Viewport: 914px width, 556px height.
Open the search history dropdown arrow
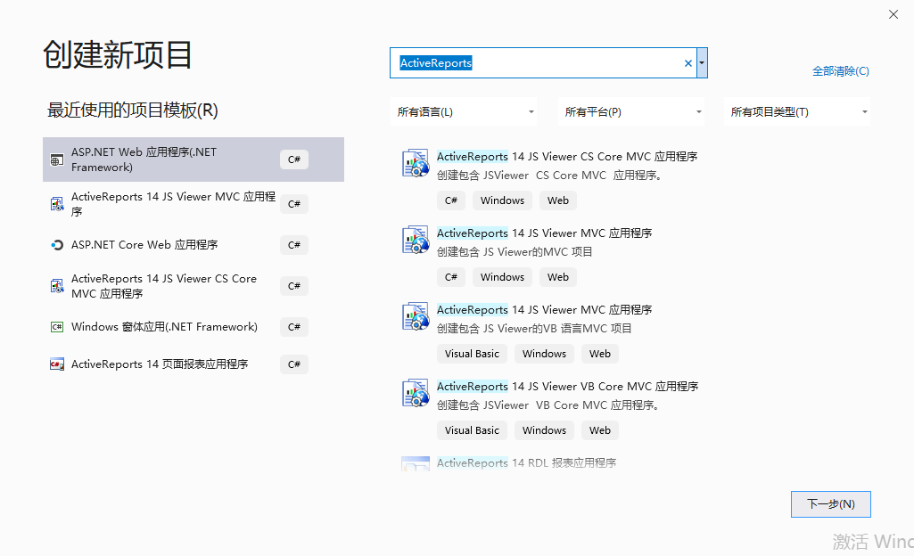(702, 63)
